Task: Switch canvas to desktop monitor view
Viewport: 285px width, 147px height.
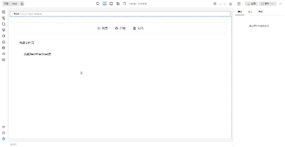Action: point(98,4)
